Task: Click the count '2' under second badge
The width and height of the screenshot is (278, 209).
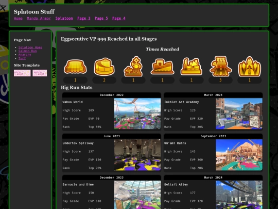Action: (104, 80)
